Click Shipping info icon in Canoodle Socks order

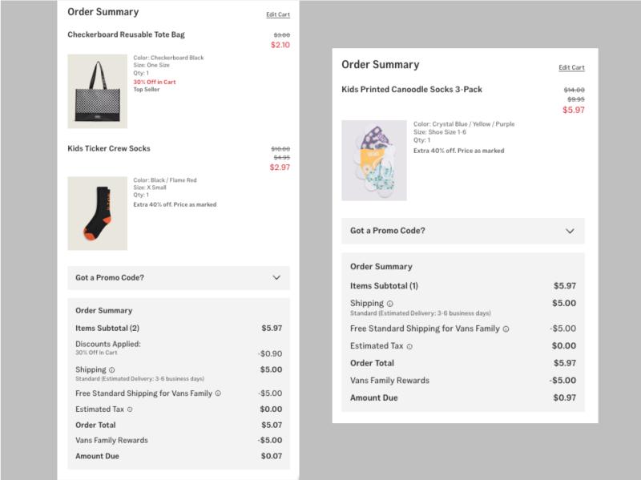coord(390,305)
